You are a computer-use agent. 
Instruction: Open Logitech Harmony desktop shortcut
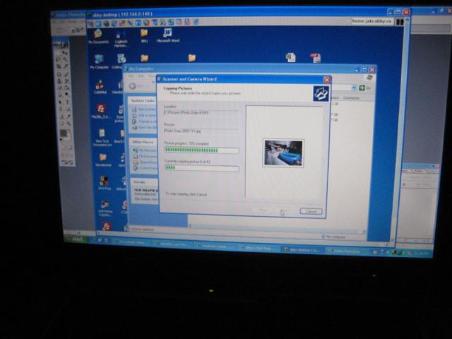pos(121,38)
